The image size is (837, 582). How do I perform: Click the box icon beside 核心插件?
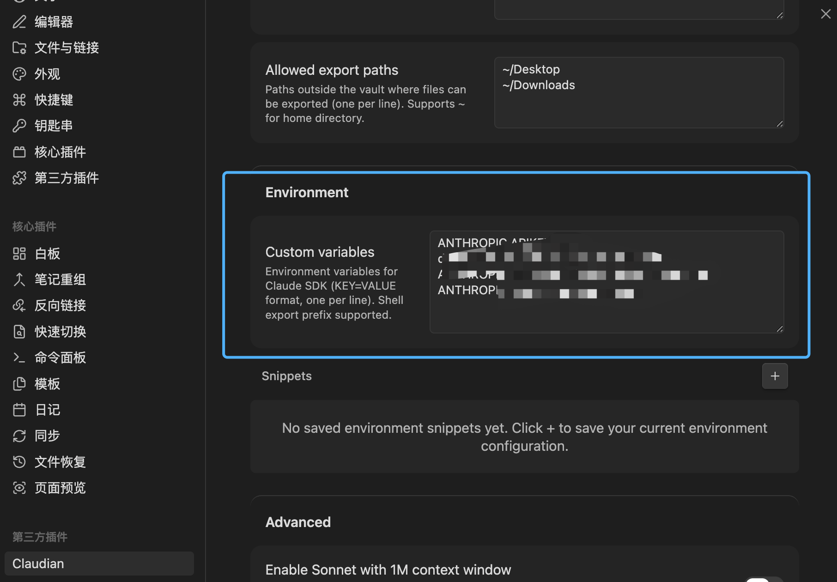(19, 152)
